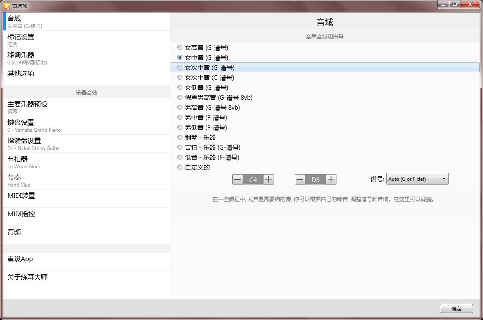
Task: Choose 自定义的 custom range option
Action: [x=180, y=167]
